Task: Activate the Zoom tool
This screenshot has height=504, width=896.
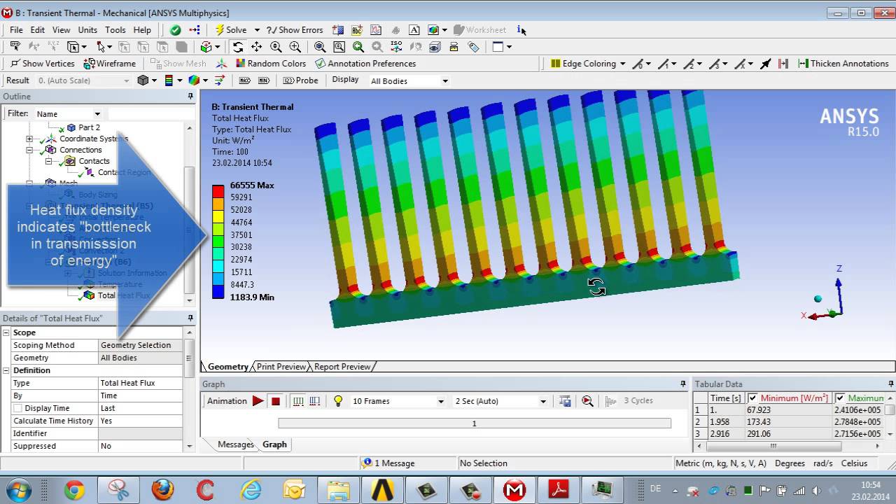Action: click(x=276, y=47)
